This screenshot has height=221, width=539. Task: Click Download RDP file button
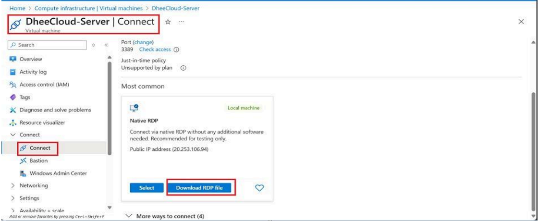(x=201, y=188)
